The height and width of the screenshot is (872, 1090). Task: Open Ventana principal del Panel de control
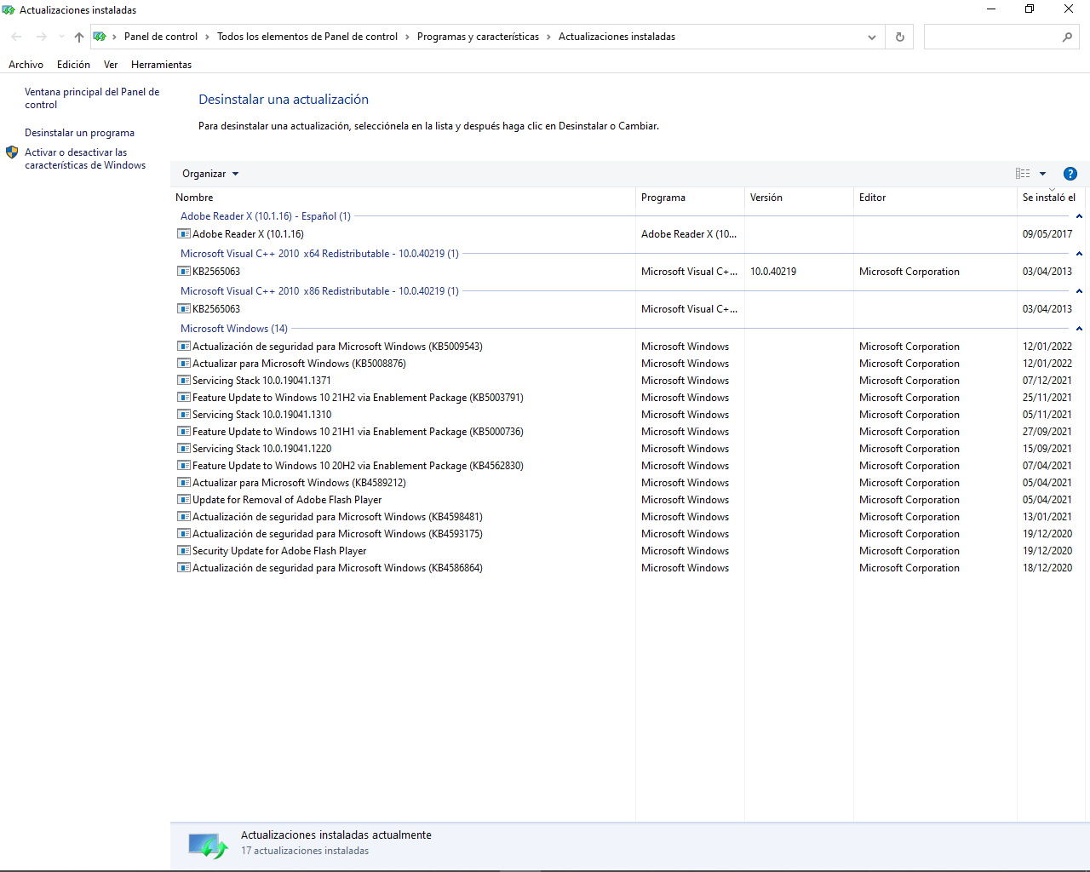[92, 98]
